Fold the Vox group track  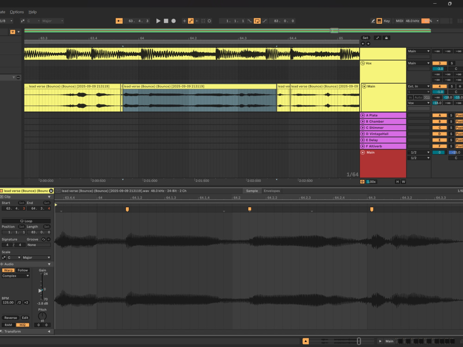pos(363,63)
